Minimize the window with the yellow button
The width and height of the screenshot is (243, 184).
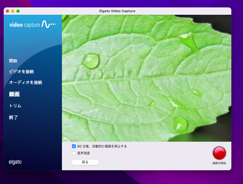13,11
